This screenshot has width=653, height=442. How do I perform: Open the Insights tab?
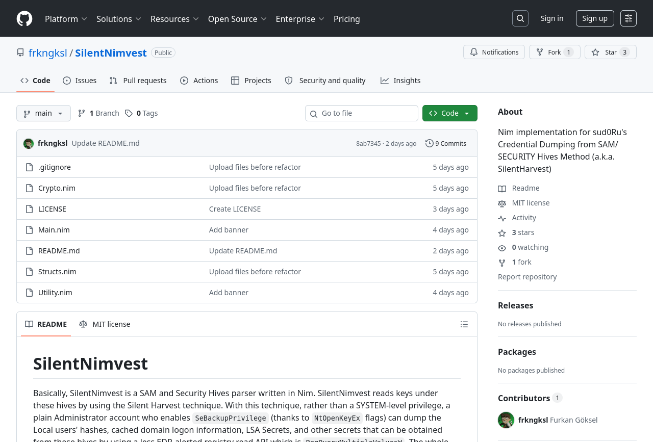[400, 81]
